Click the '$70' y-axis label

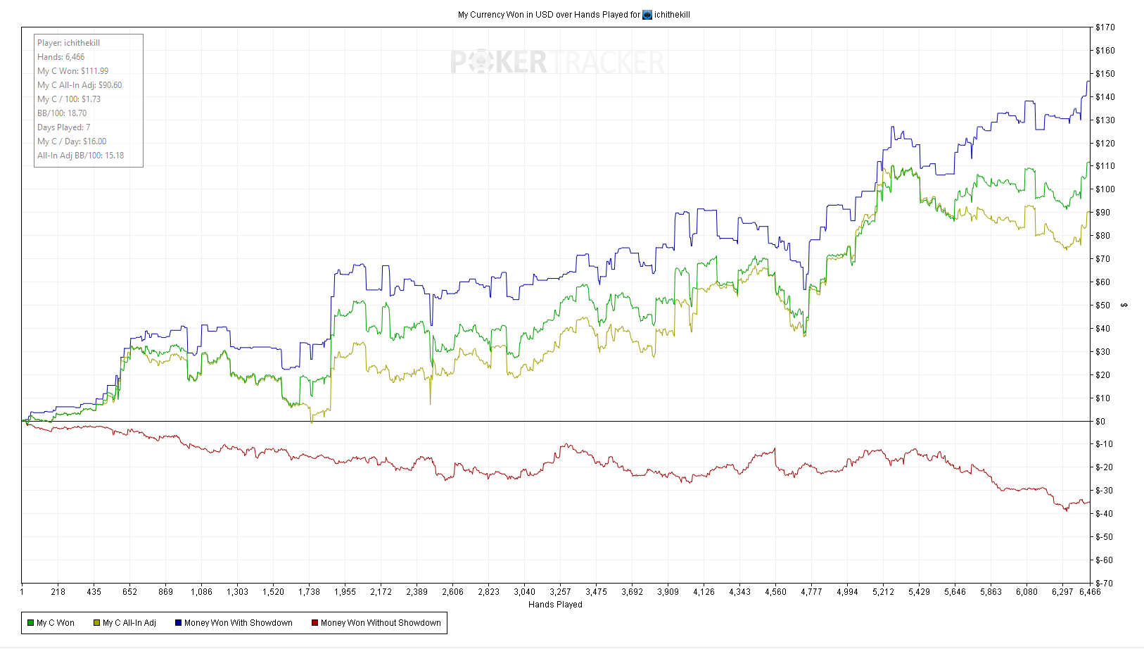[1103, 259]
